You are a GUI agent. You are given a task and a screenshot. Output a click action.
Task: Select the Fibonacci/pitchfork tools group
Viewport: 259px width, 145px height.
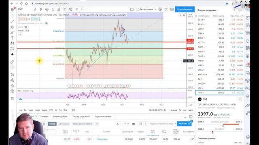coord(12,27)
